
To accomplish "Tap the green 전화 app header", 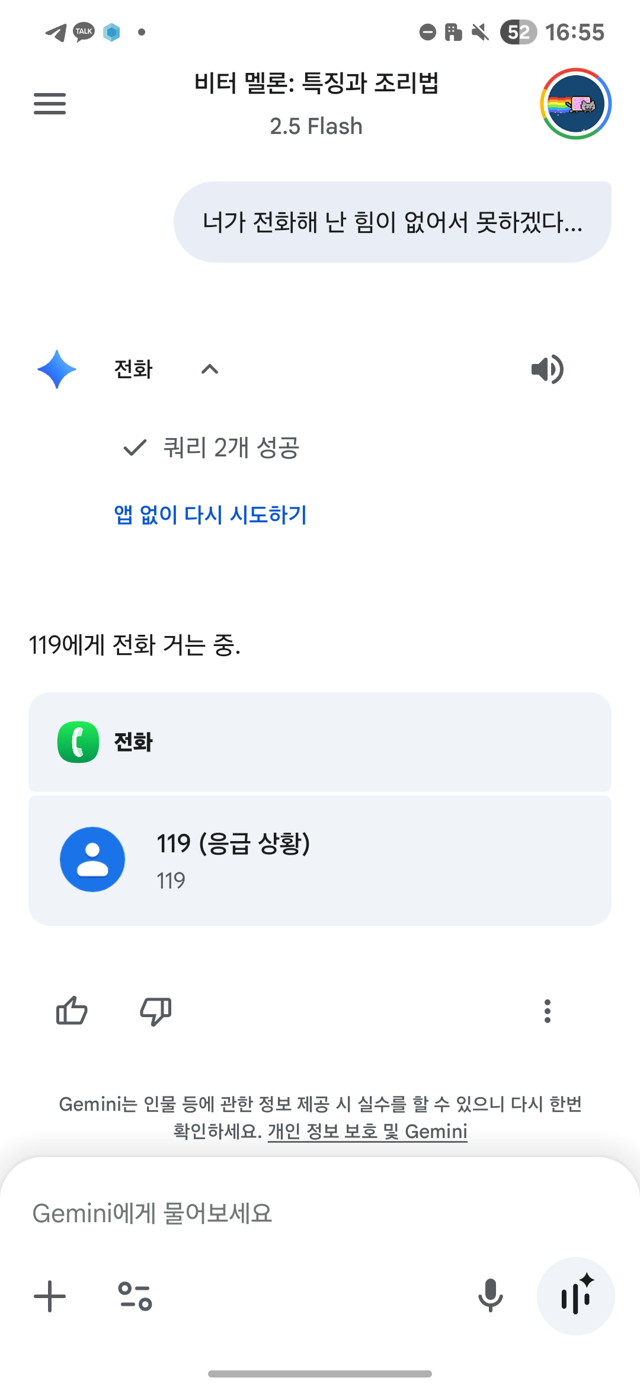I will pyautogui.click(x=320, y=742).
